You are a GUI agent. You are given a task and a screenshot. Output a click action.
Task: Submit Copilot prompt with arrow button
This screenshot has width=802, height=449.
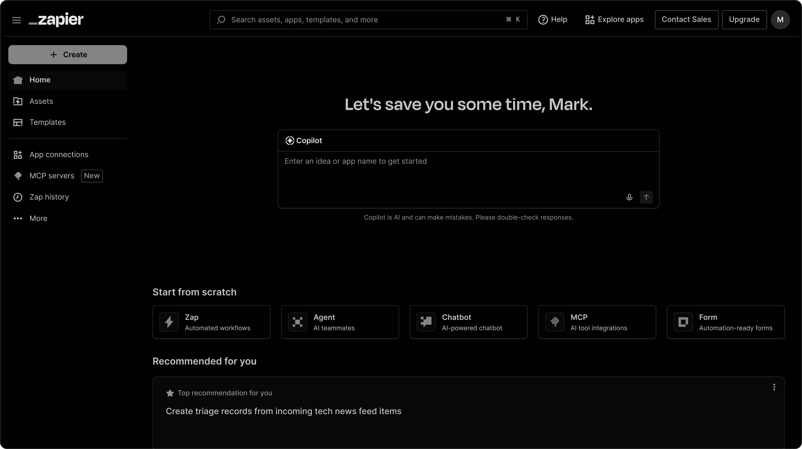(646, 197)
